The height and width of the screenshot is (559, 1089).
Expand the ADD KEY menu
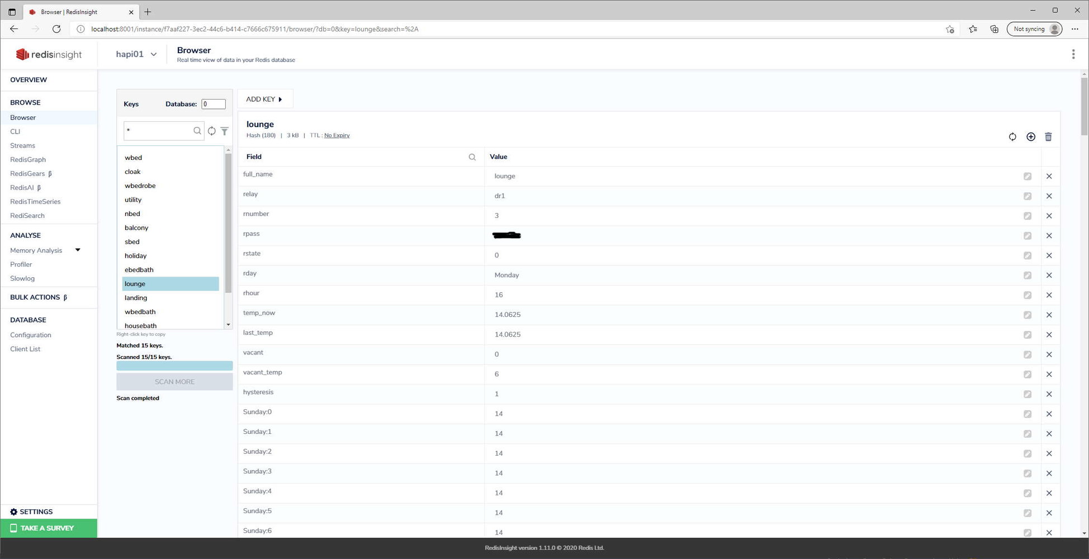pyautogui.click(x=264, y=100)
